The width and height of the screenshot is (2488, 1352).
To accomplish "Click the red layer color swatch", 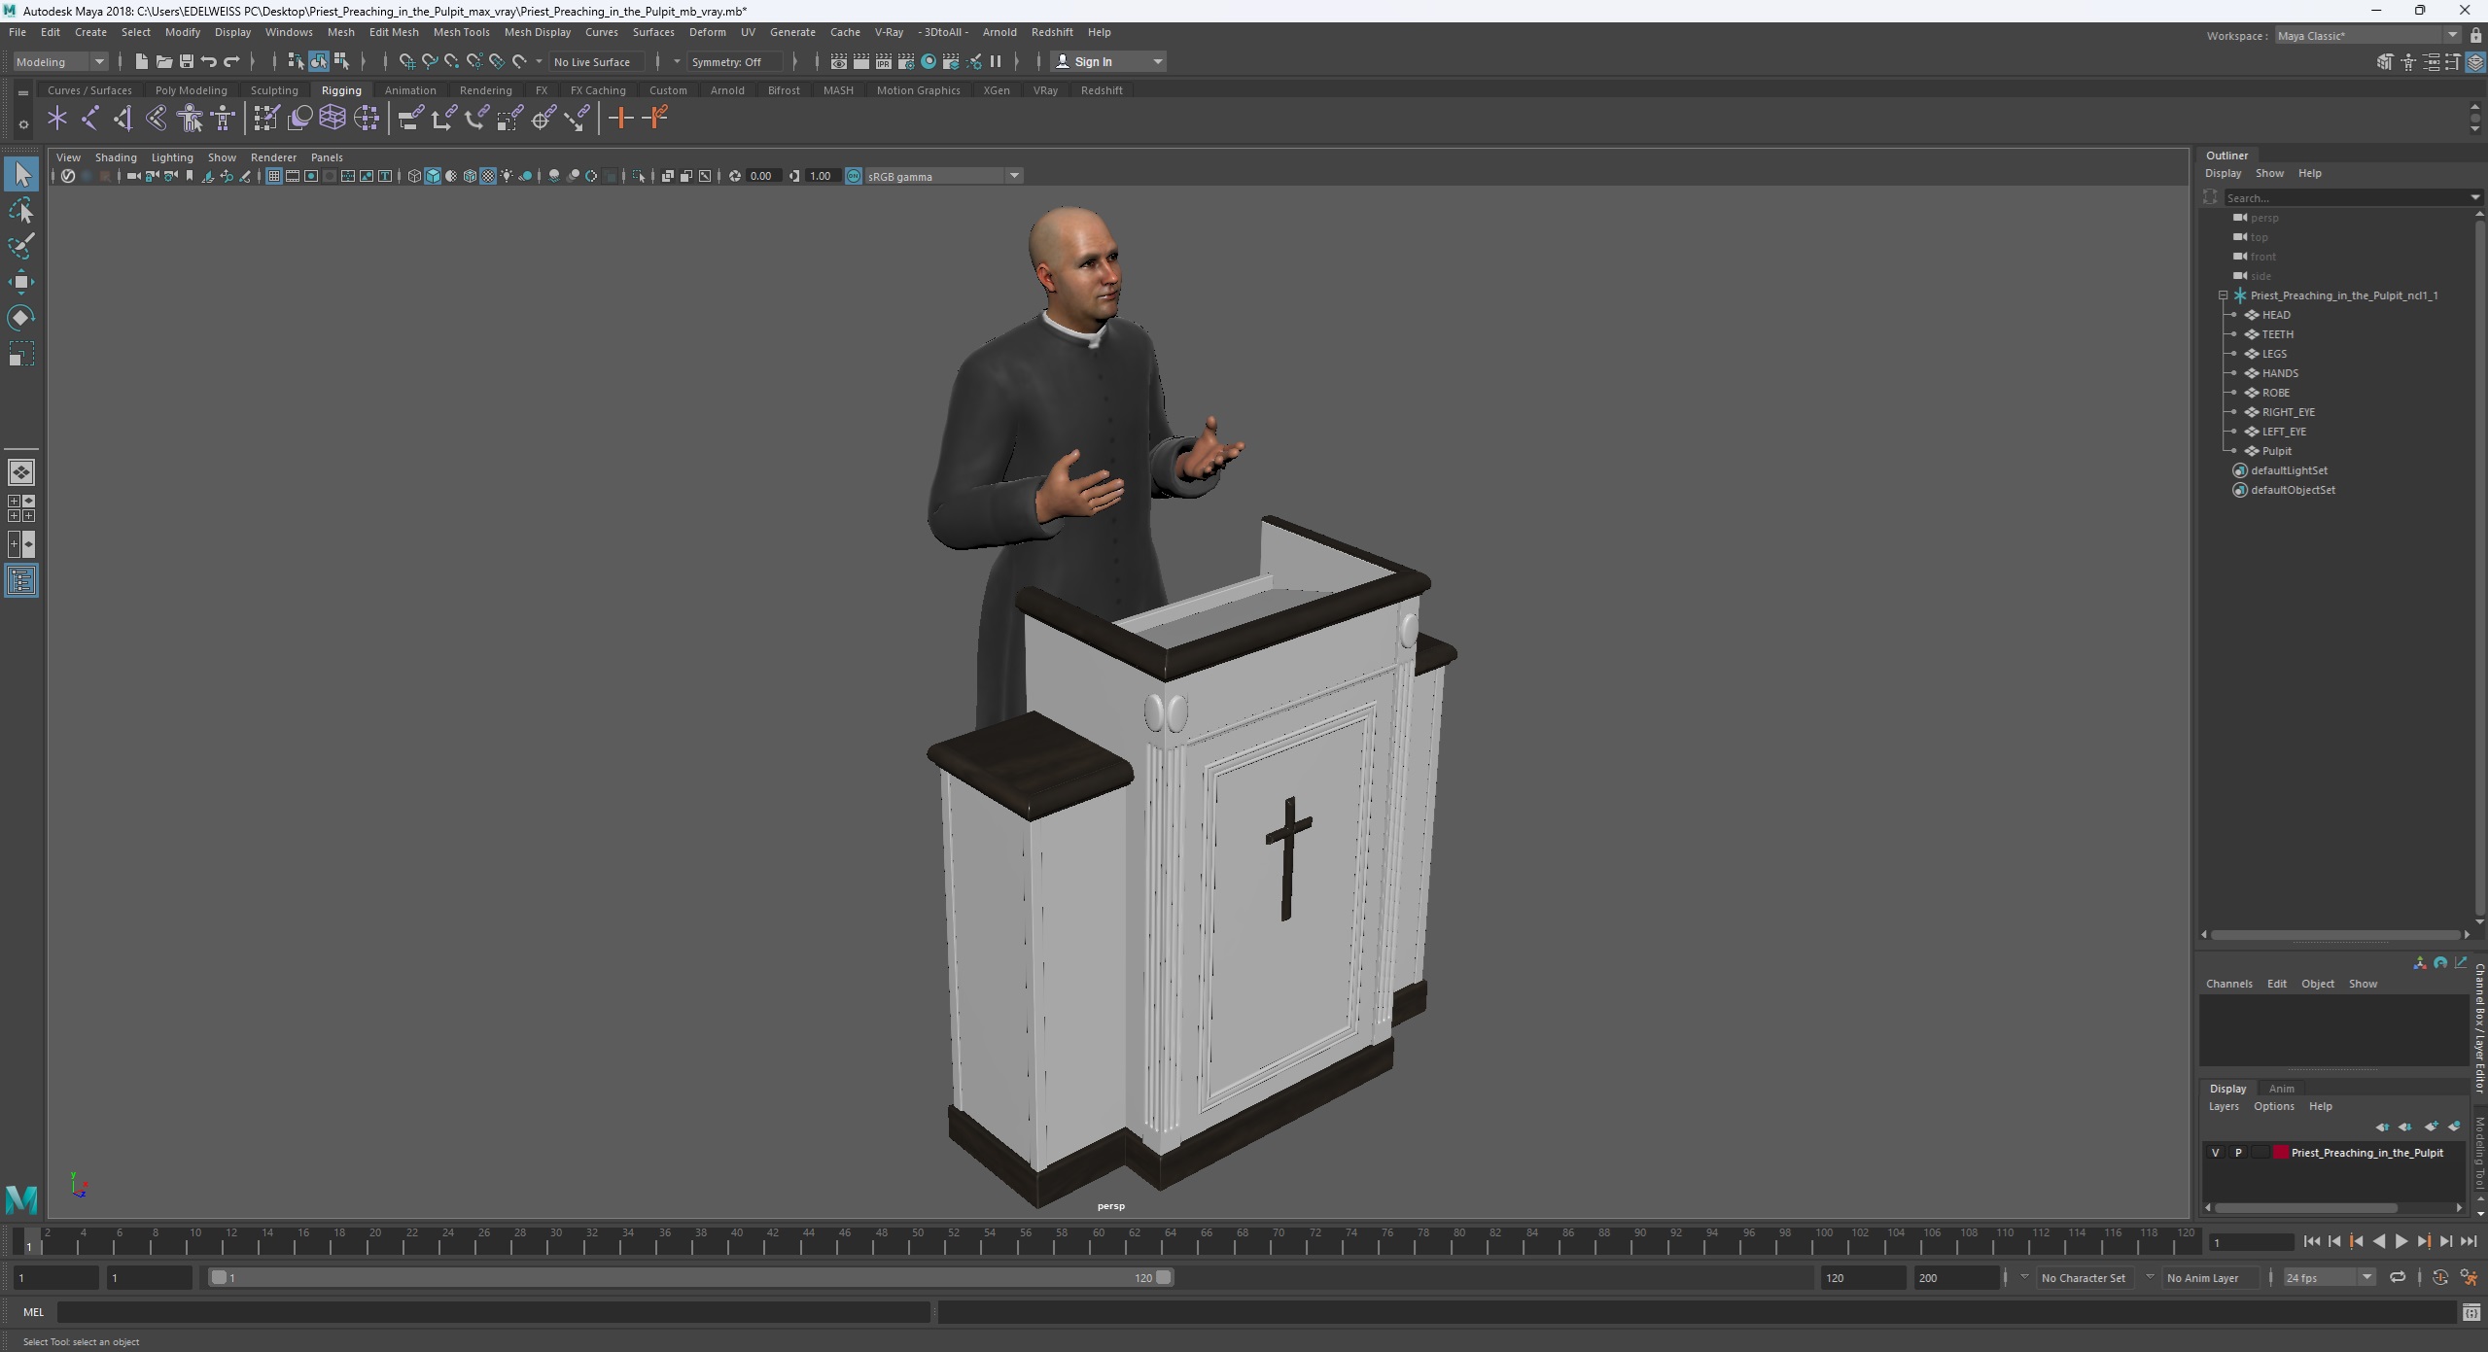I will pos(2280,1153).
